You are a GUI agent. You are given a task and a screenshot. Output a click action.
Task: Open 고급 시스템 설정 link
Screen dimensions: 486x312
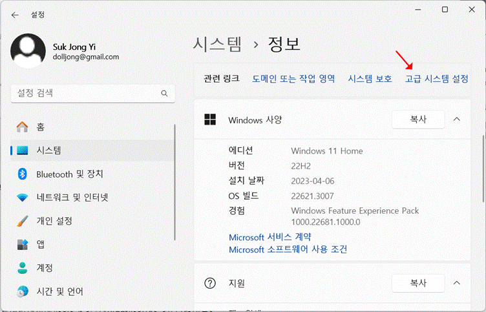tap(436, 79)
